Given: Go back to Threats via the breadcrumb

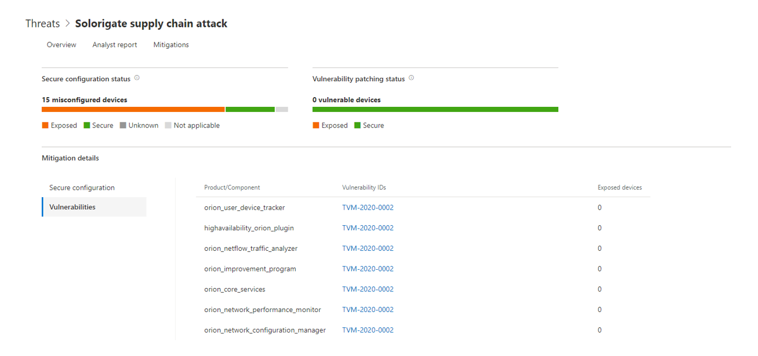Looking at the screenshot, I should (x=42, y=23).
